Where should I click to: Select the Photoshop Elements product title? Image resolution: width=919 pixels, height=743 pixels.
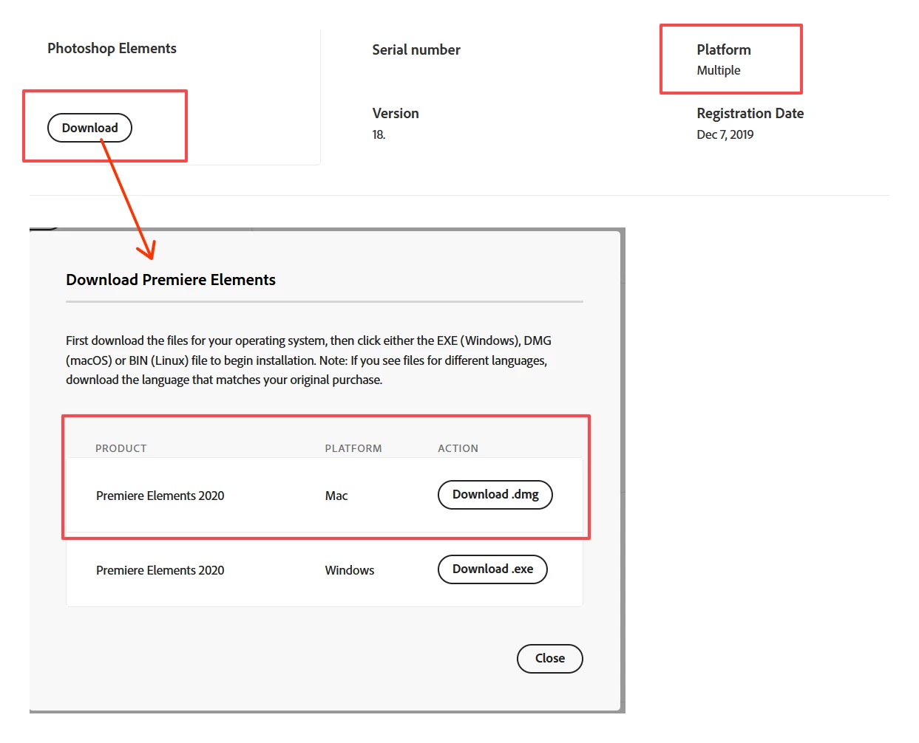point(112,49)
